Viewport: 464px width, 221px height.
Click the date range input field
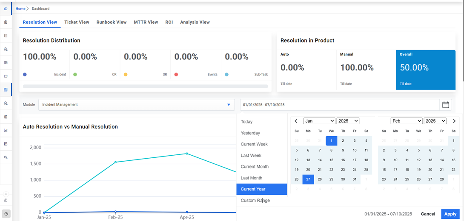pos(339,105)
